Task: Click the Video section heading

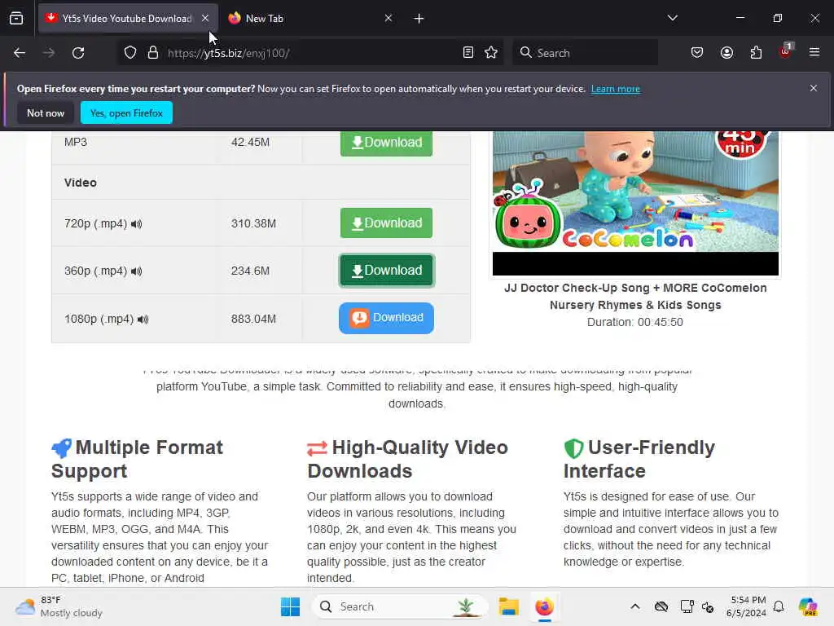Action: (x=81, y=183)
